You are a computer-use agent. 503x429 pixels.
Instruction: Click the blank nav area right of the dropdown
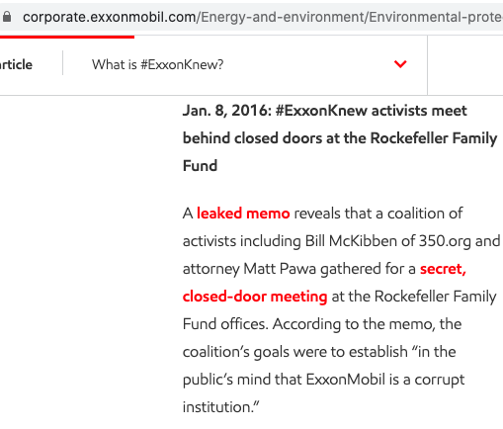(465, 65)
